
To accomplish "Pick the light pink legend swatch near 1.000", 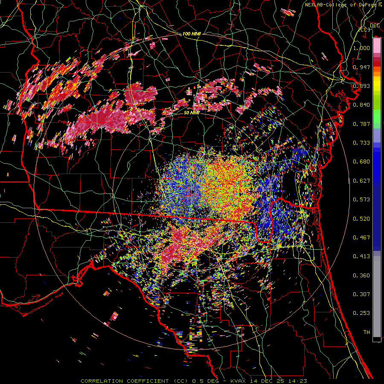I will point(377,46).
